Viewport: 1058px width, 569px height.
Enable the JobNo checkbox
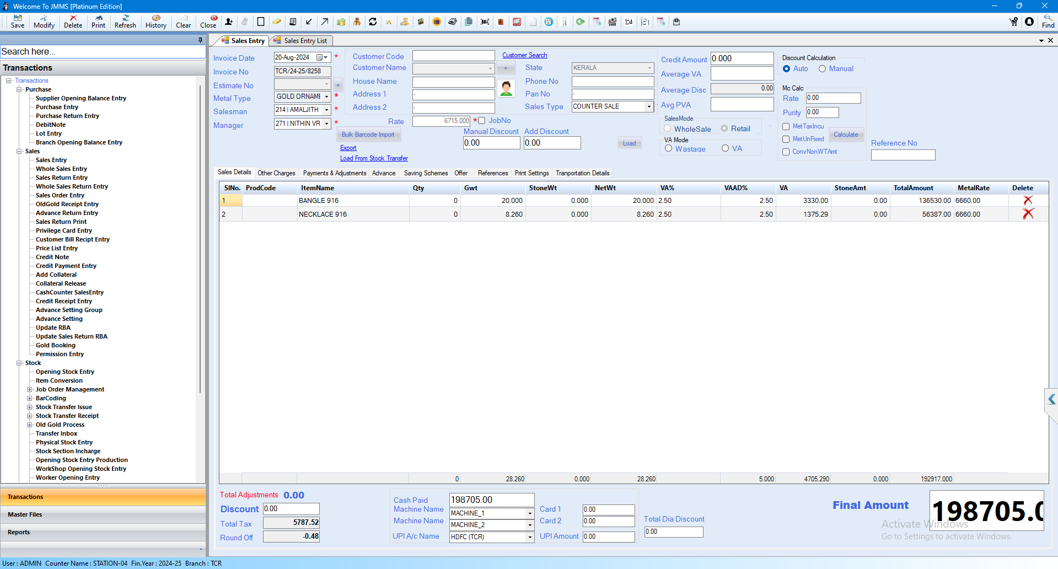(x=482, y=121)
